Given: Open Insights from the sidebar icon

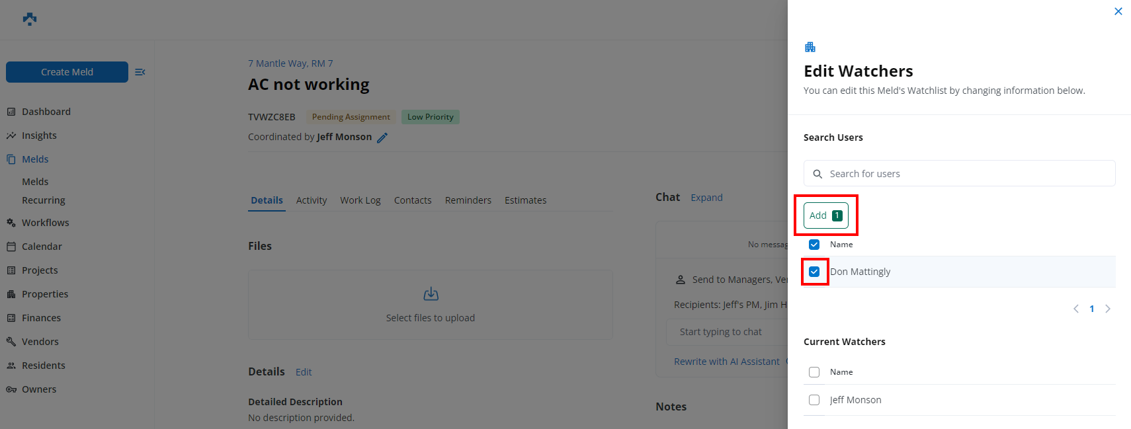Looking at the screenshot, I should point(11,136).
